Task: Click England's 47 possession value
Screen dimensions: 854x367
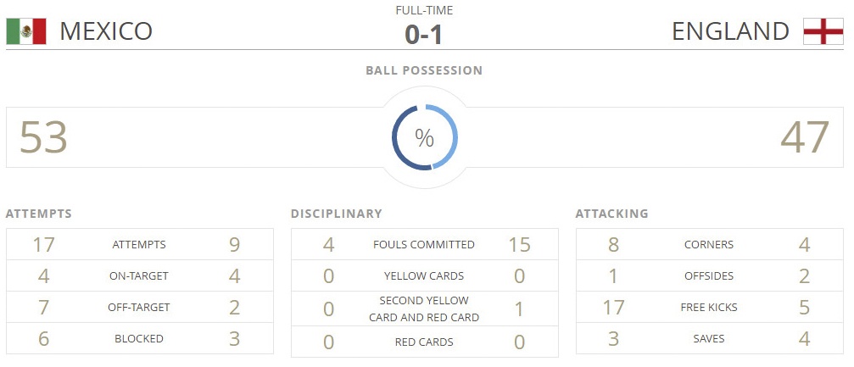Action: pos(804,137)
